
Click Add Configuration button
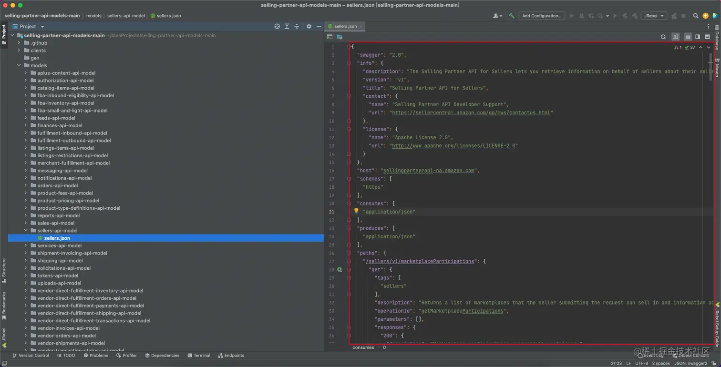tap(542, 16)
